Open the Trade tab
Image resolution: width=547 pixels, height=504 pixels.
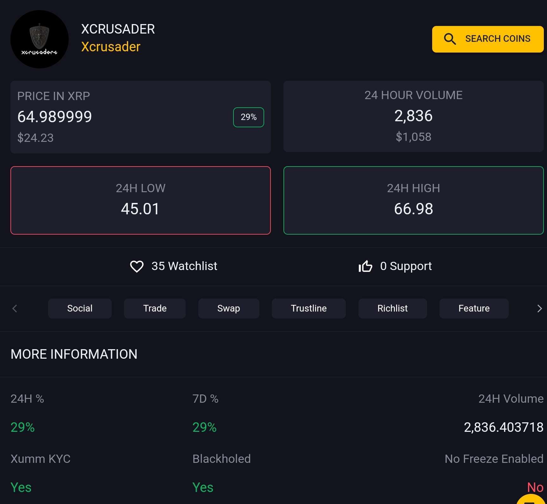coord(155,308)
